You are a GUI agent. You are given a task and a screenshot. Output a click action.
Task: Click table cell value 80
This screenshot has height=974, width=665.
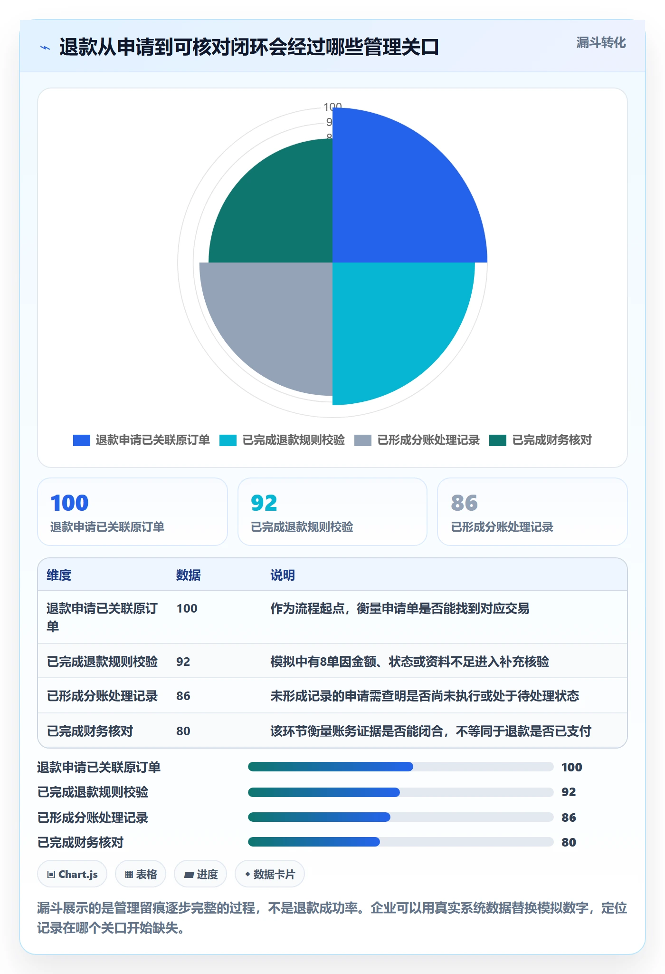pyautogui.click(x=183, y=731)
